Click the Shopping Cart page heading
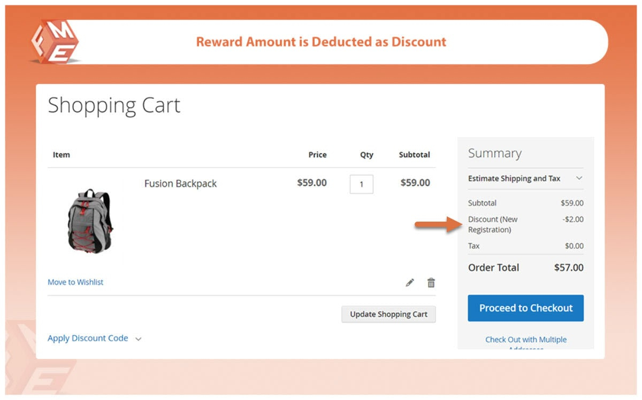The image size is (642, 400). click(114, 105)
